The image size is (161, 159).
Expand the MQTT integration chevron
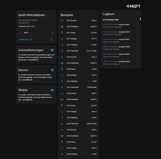point(52,33)
